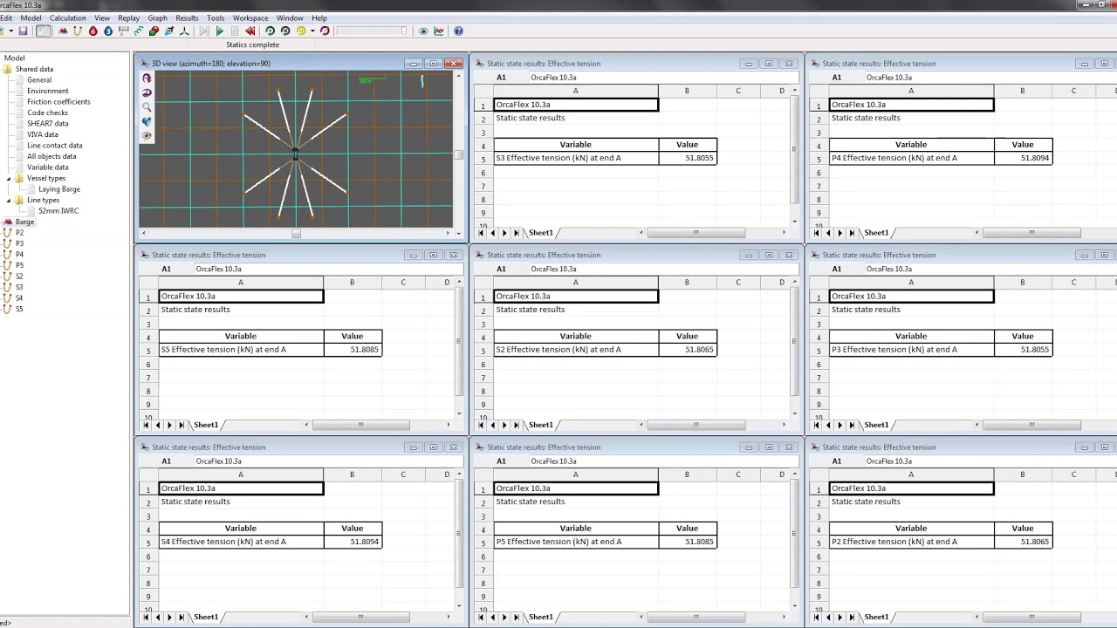Open the dropdown arrow beside replay parameters icon
1117x628 pixels.
tap(312, 31)
